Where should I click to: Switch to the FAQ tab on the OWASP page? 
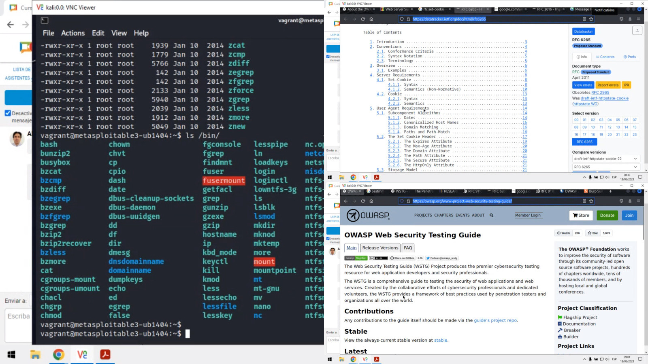pos(408,248)
